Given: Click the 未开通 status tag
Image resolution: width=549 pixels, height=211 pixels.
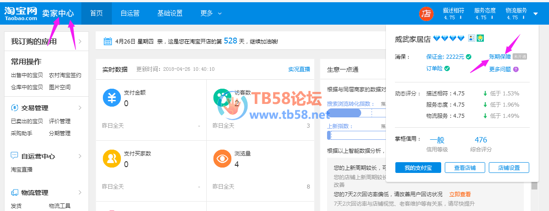Looking at the screenshot, I should pos(519,57).
